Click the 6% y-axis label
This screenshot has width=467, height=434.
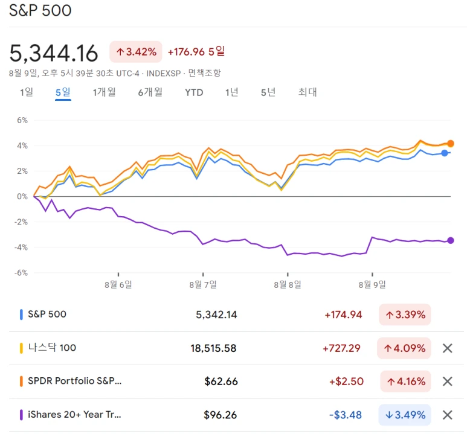click(22, 120)
